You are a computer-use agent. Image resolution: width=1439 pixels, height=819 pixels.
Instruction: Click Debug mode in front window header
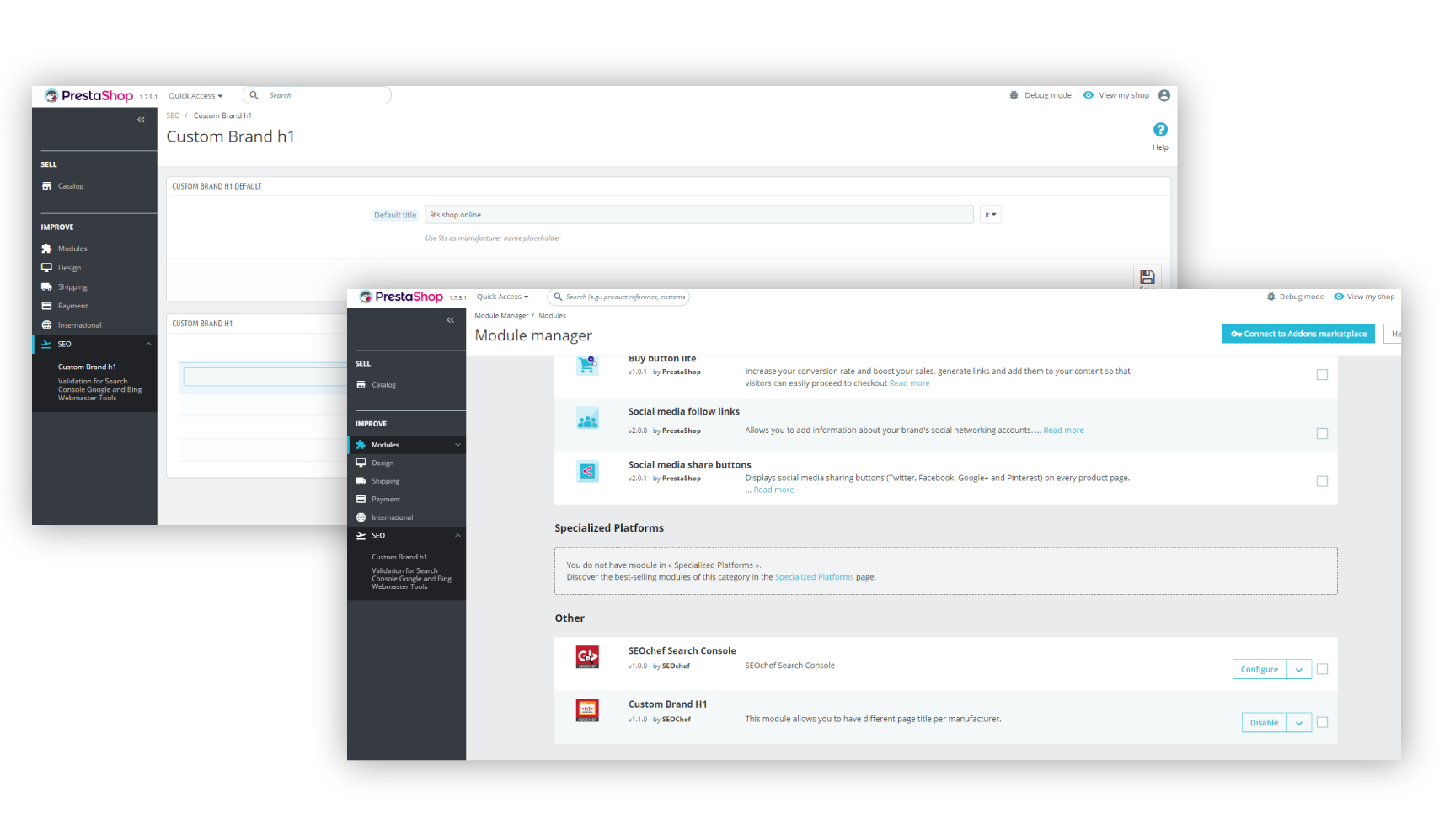click(1295, 297)
